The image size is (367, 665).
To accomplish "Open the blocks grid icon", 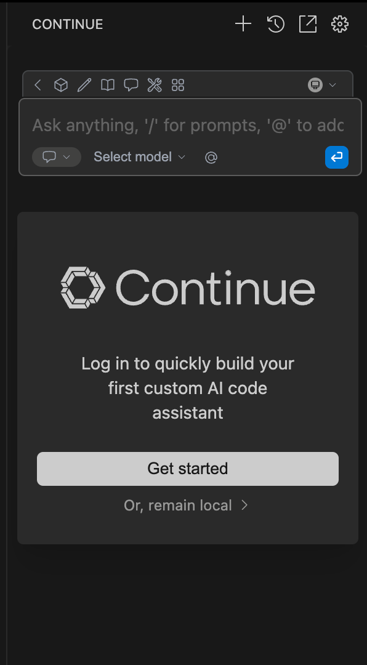I will [x=178, y=84].
